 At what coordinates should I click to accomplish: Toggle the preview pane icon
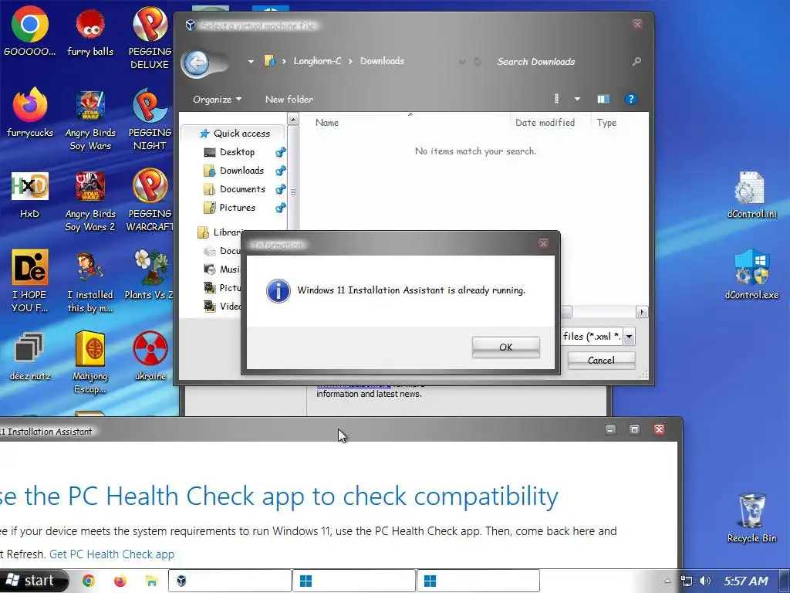pyautogui.click(x=603, y=99)
